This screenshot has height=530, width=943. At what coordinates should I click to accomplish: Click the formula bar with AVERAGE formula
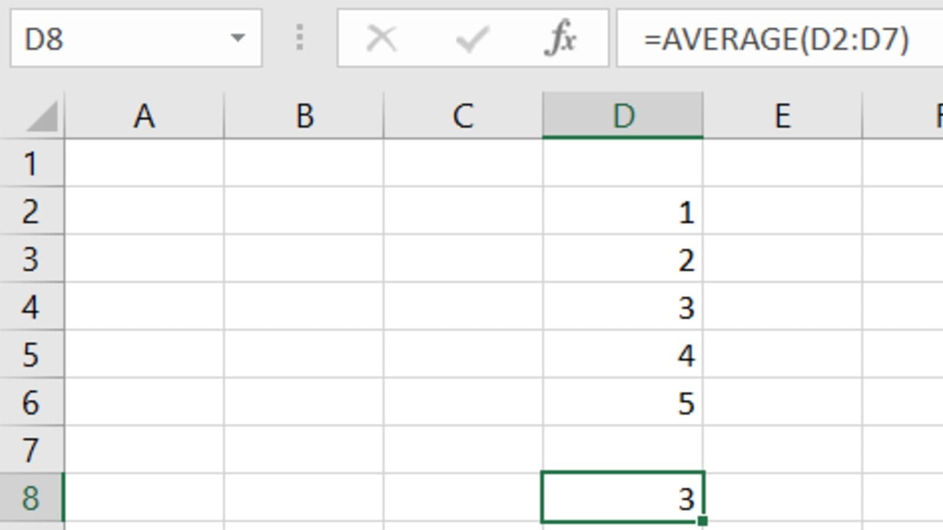778,39
